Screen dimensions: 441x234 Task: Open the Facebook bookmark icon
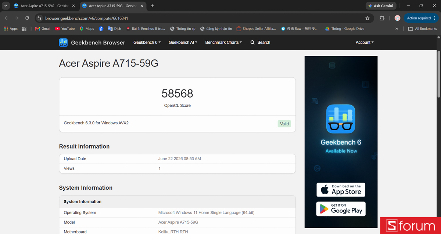click(101, 29)
